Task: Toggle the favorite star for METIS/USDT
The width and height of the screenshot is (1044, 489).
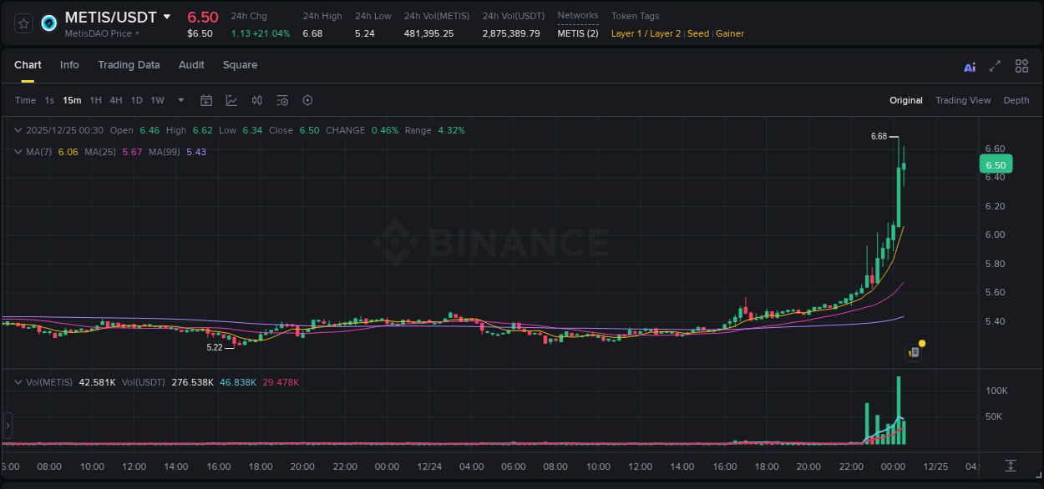Action: click(x=23, y=23)
